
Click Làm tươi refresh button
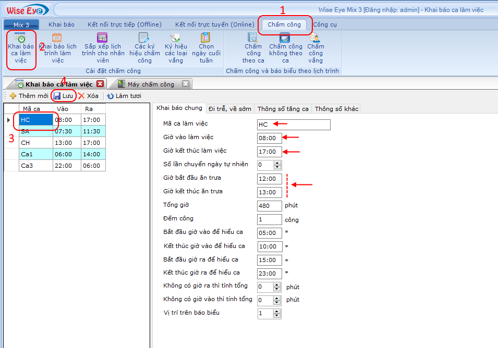[x=125, y=96]
